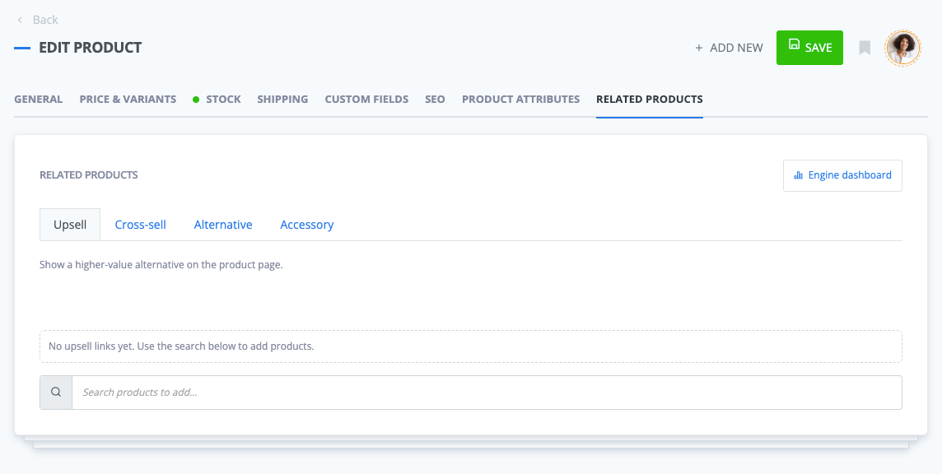Viewport: 942px width, 474px height.
Task: Open the Custom Fields tab
Action: point(366,99)
